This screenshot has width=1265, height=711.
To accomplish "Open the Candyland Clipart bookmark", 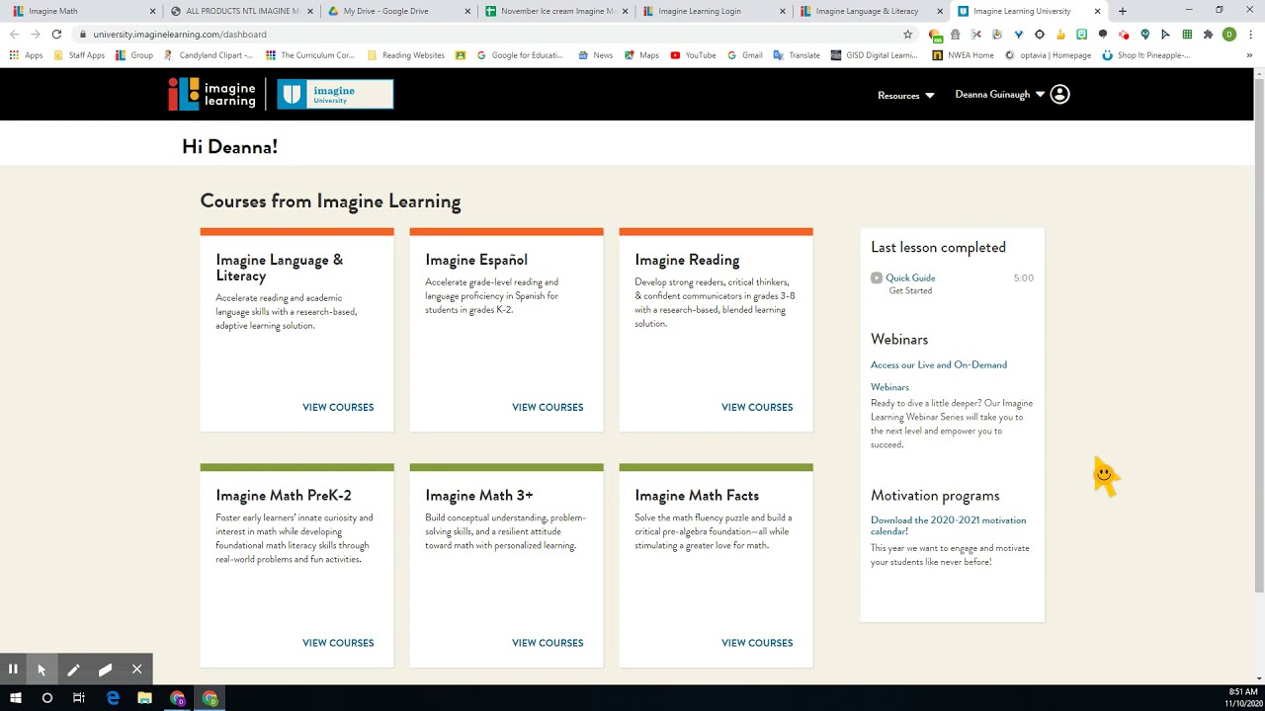I will click(x=210, y=55).
